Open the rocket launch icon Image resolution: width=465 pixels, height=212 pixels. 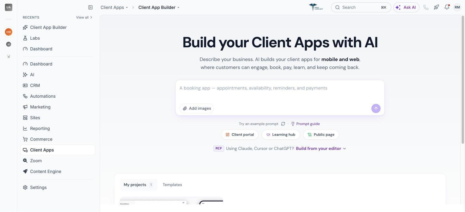[436, 7]
